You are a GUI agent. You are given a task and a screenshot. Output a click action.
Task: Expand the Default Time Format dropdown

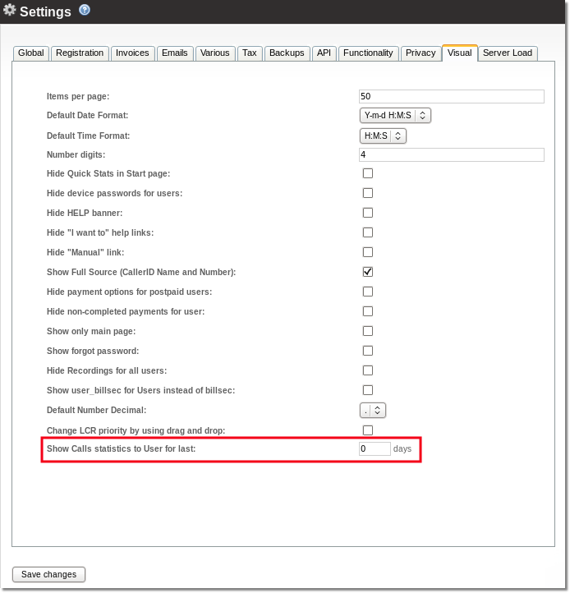pyautogui.click(x=383, y=136)
